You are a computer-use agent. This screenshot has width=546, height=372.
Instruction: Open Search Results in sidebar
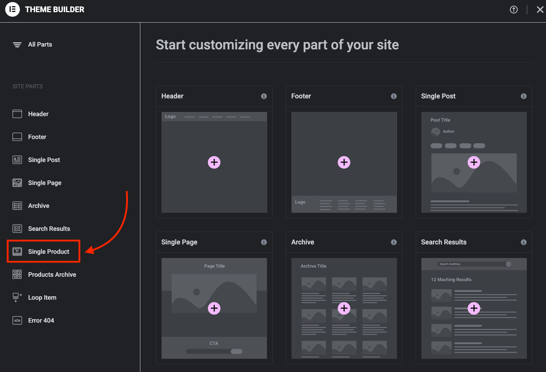[49, 229]
